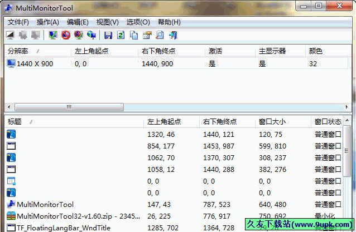Open the 文件(F) menu
The height and width of the screenshot is (232, 356).
pos(18,22)
